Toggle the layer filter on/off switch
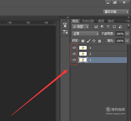This screenshot has height=121, width=131. (x=128, y=27)
